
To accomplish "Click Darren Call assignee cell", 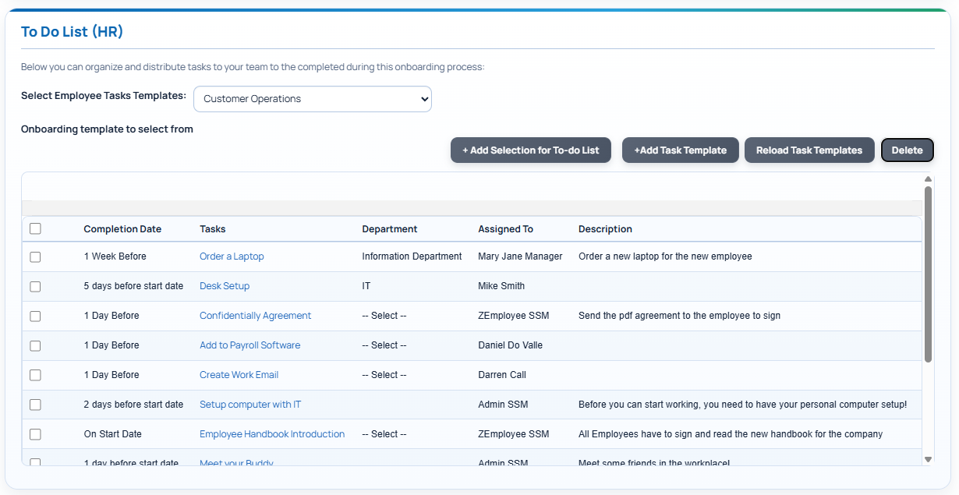I will (502, 375).
